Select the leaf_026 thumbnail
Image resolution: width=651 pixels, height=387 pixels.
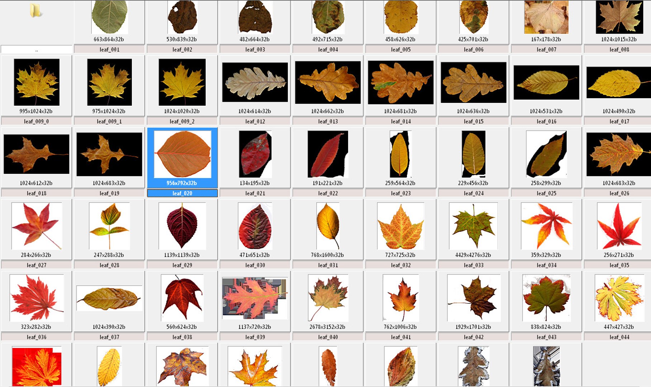(619, 154)
